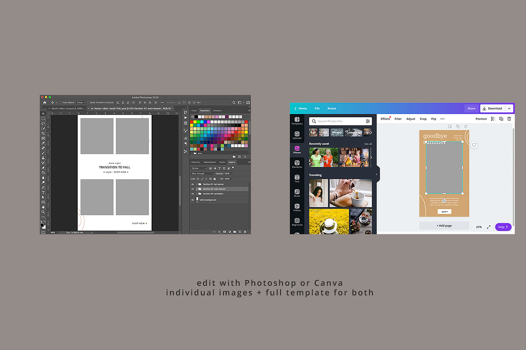This screenshot has width=526, height=350.
Task: Switch to the Swatches panel tab
Action: coord(205,111)
